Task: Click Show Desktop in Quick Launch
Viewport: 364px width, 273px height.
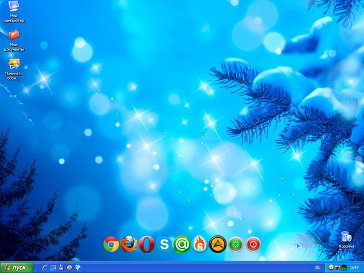Action: click(53, 268)
